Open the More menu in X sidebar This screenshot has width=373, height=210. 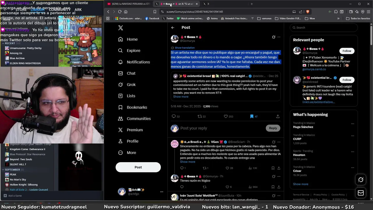(x=127, y=153)
